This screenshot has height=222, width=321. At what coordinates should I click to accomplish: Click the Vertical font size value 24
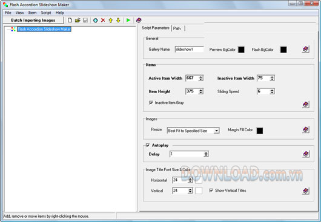pyautogui.click(x=180, y=191)
